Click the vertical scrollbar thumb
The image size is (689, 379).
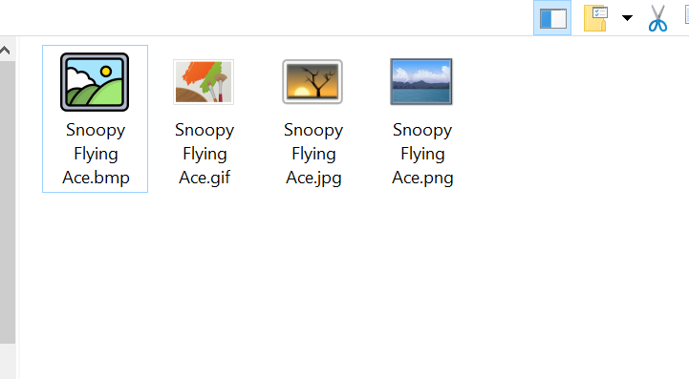pos(8,202)
